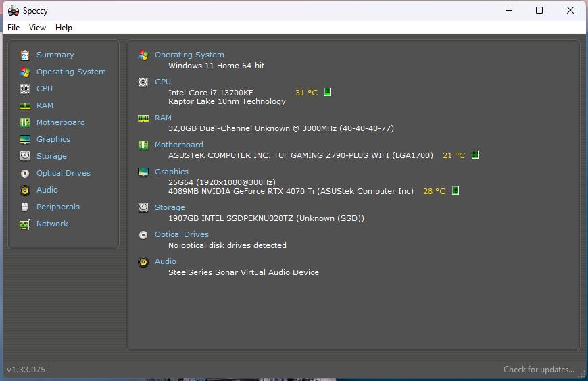
Task: Open the Help menu
Action: 64,28
